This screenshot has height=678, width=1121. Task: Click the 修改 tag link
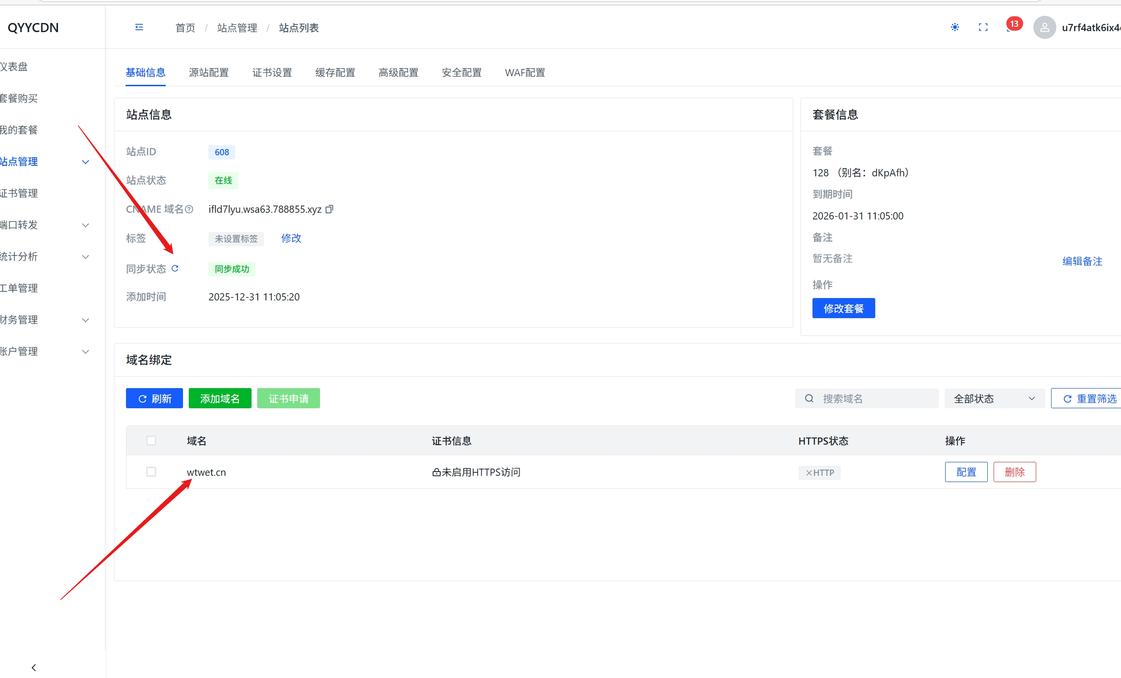(291, 238)
